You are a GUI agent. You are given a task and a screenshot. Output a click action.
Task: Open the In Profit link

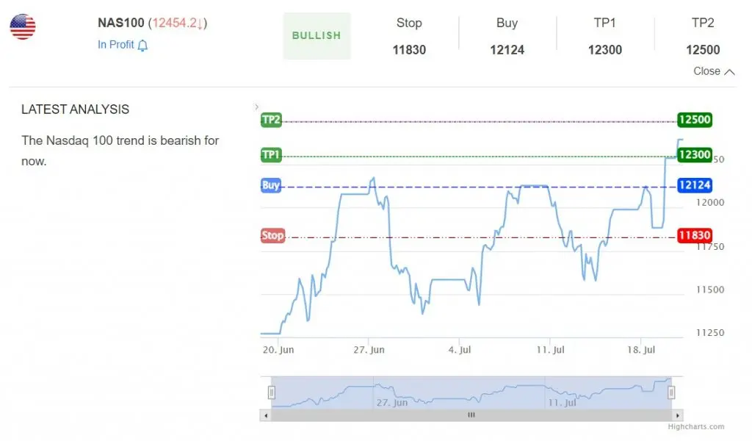pos(115,45)
